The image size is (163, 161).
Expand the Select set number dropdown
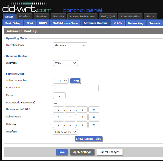tap(61, 81)
